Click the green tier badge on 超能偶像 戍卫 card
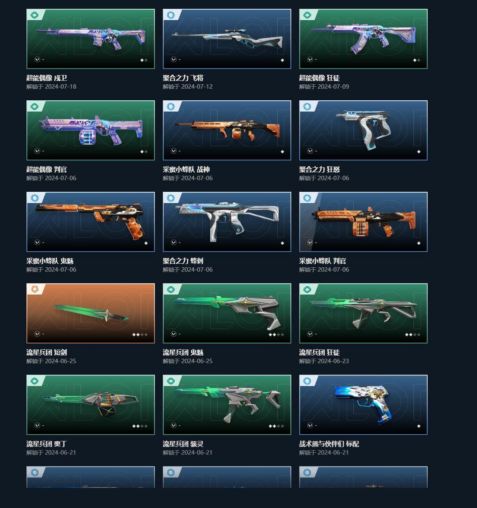Image resolution: width=477 pixels, height=508 pixels. click(x=34, y=15)
